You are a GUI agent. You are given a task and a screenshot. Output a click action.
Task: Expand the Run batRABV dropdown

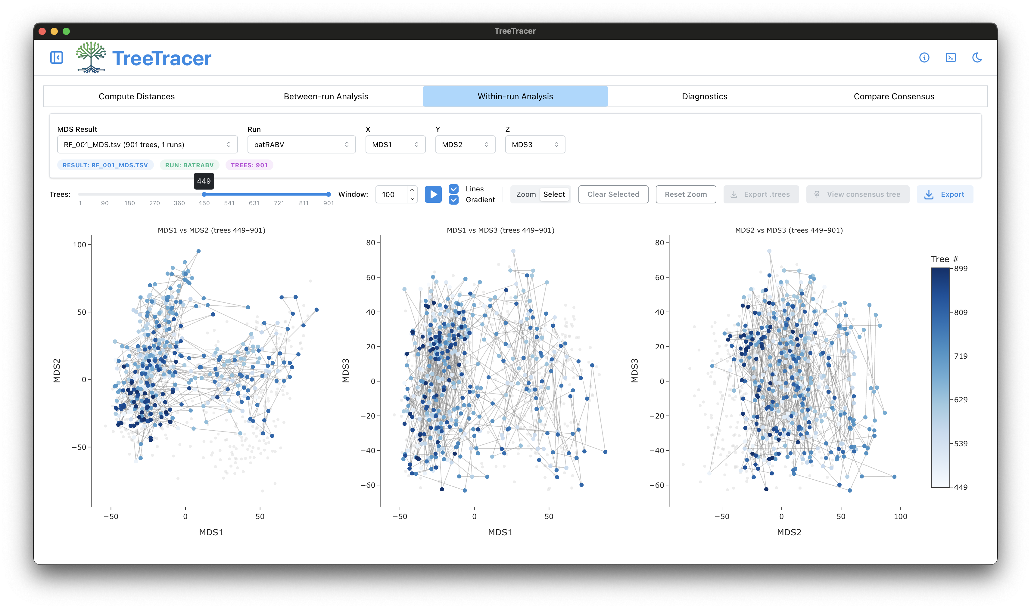point(301,144)
